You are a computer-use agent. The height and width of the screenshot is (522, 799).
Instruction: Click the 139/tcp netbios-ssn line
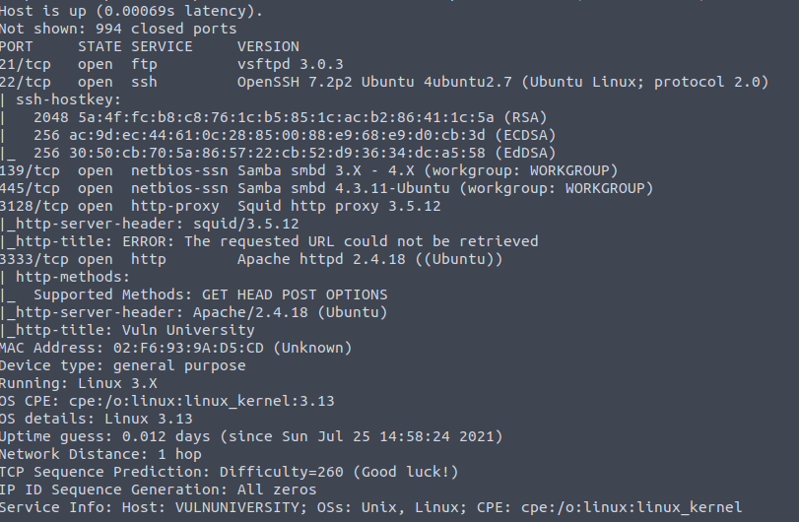click(308, 170)
